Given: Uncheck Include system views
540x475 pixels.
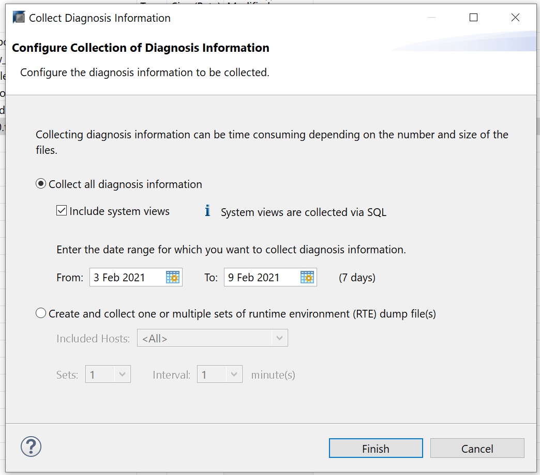Looking at the screenshot, I should click(62, 211).
